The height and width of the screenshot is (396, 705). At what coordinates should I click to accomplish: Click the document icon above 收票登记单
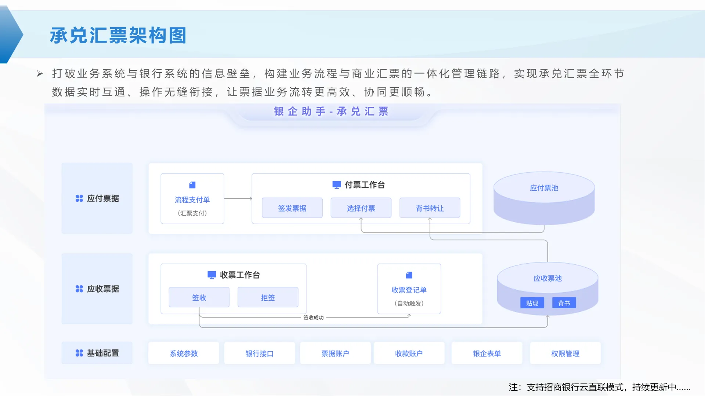pos(409,275)
